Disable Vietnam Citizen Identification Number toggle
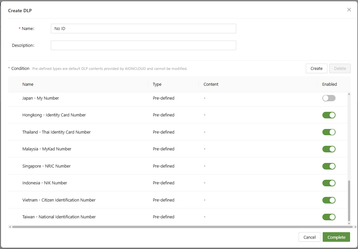 pyautogui.click(x=329, y=200)
